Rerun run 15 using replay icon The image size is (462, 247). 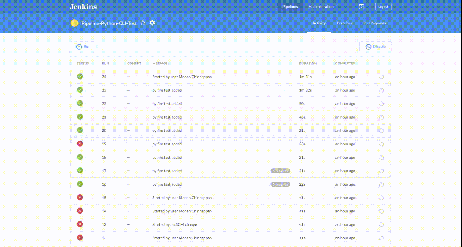pyautogui.click(x=381, y=198)
